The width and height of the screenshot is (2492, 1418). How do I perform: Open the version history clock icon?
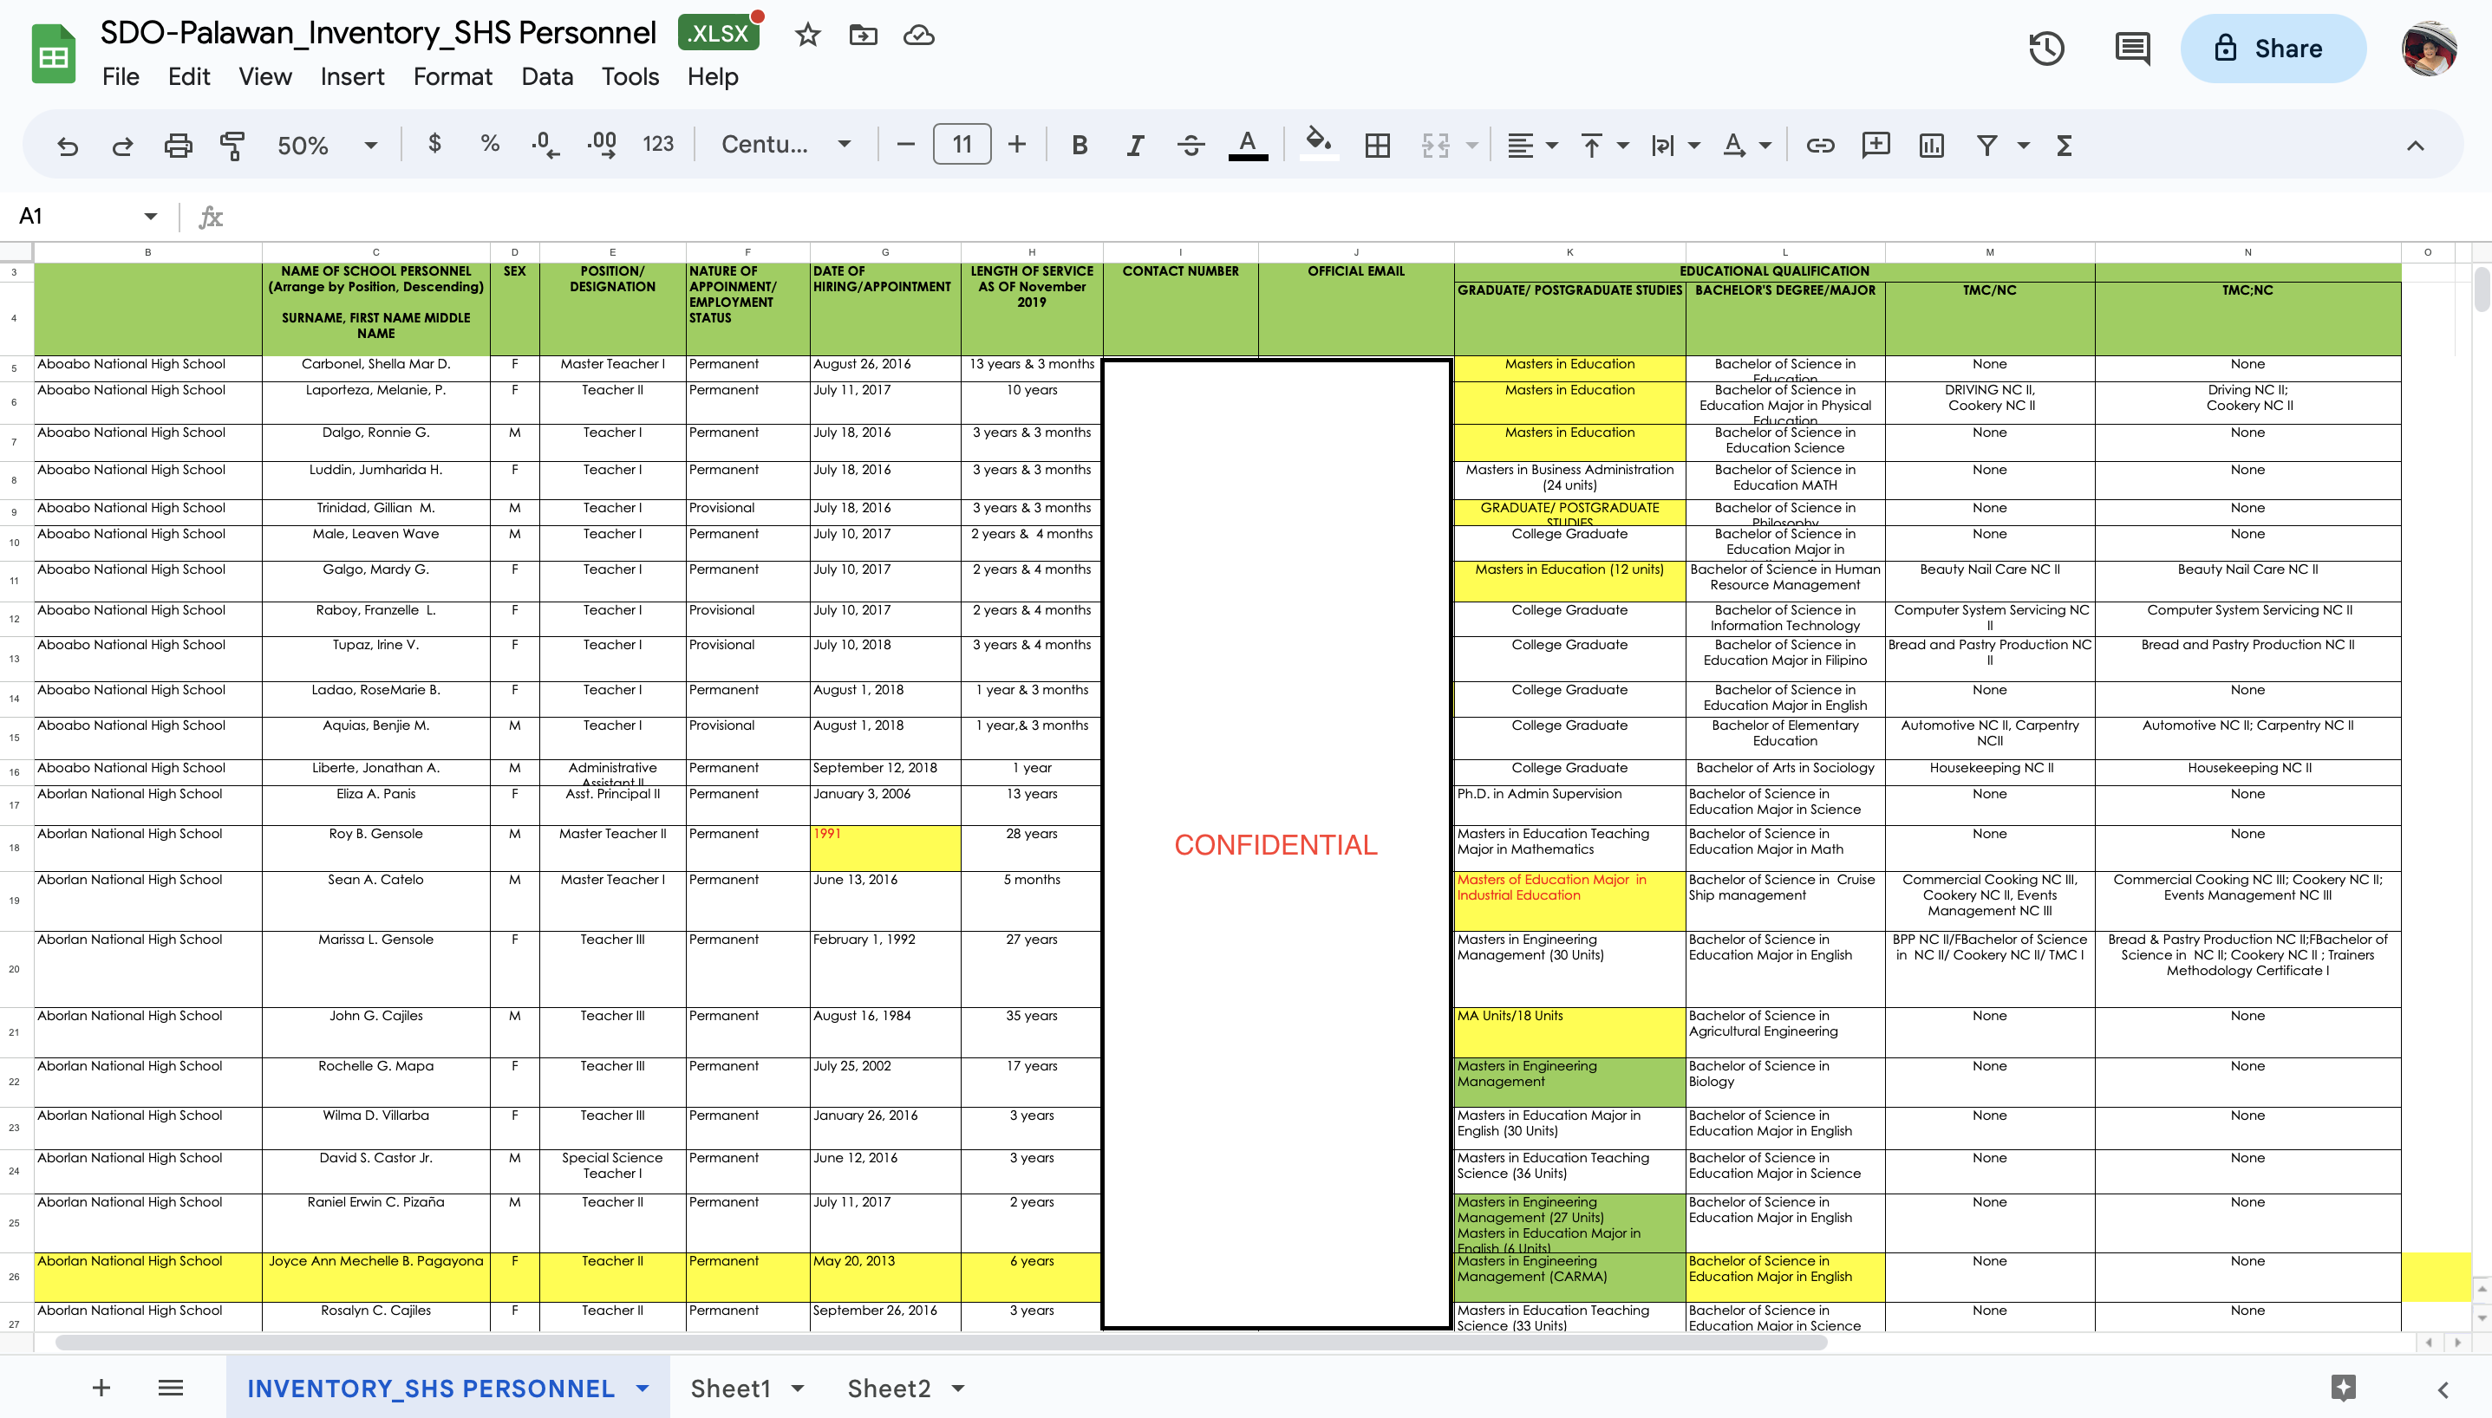click(x=2045, y=48)
